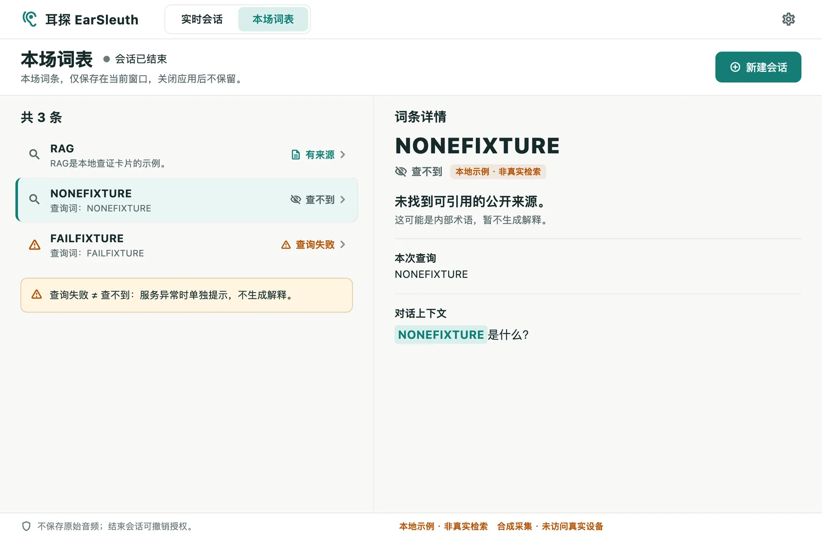Expand the FAILFIXTURE entry chevron arrow
The height and width of the screenshot is (539, 822).
(343, 244)
